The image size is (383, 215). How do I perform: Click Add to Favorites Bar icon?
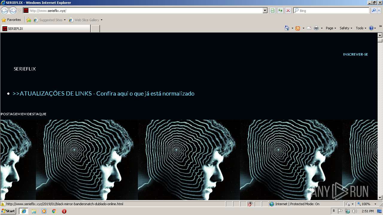tap(29, 20)
